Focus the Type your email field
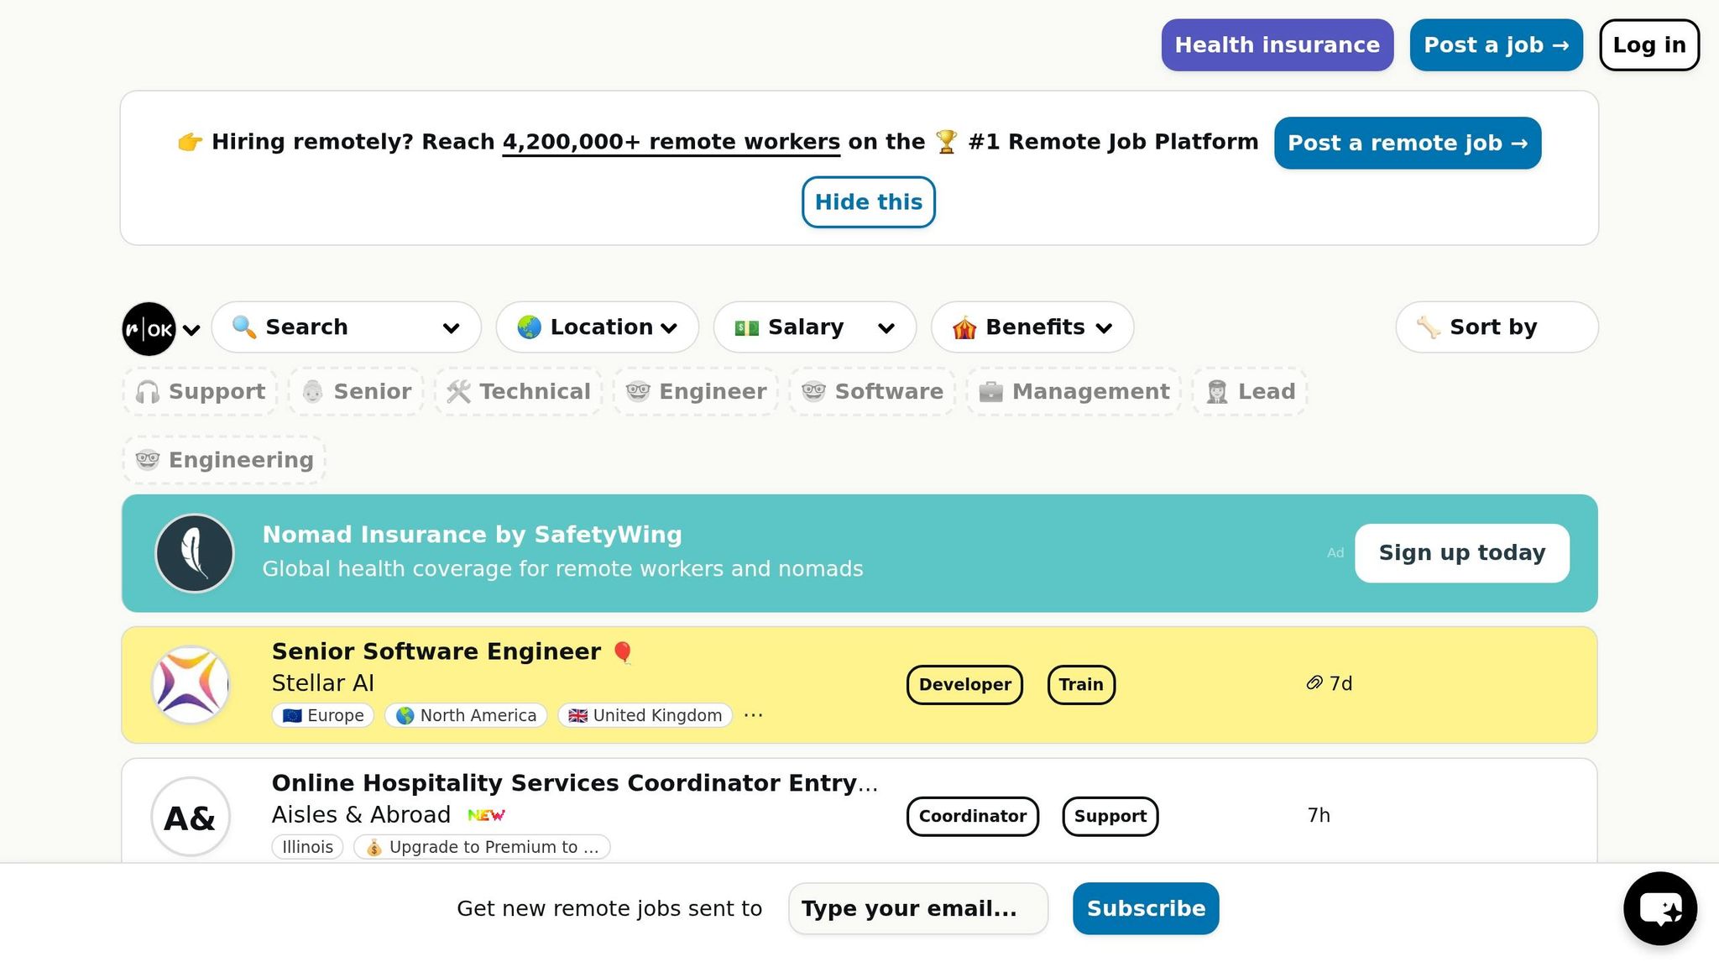 tap(918, 909)
